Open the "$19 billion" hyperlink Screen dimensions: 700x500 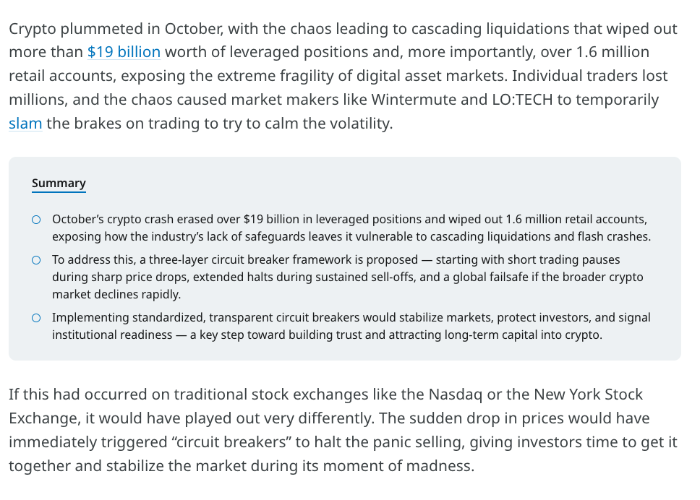(124, 52)
